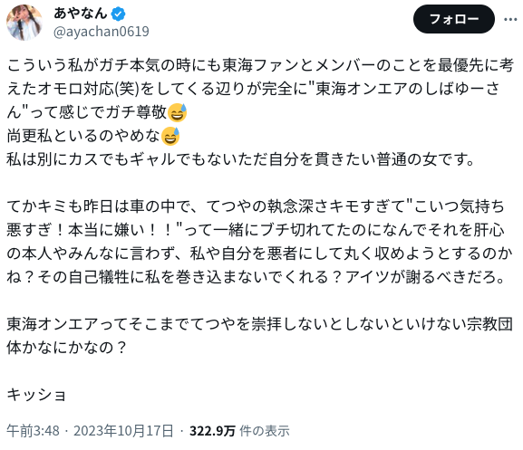Open the あやなん profile avatar photo
The image size is (523, 450).
(x=24, y=23)
